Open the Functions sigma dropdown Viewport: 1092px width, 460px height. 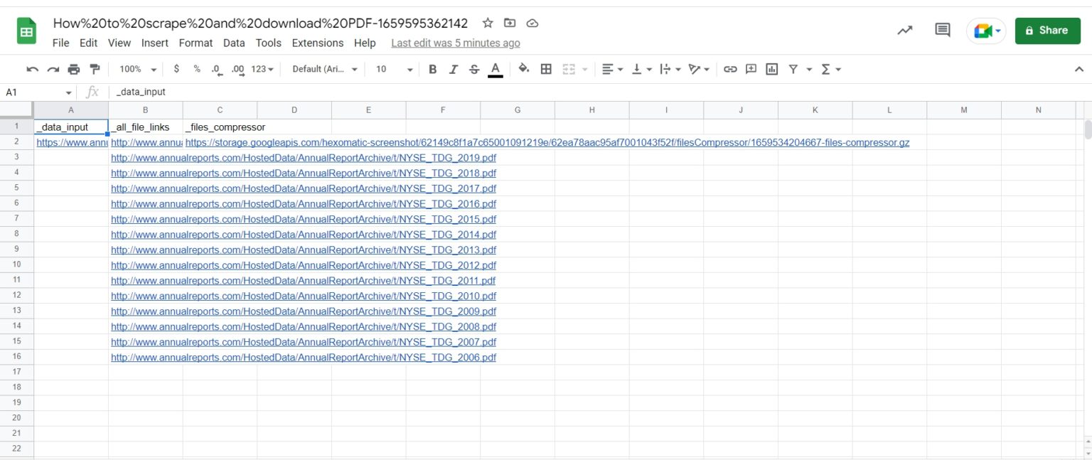click(x=831, y=69)
